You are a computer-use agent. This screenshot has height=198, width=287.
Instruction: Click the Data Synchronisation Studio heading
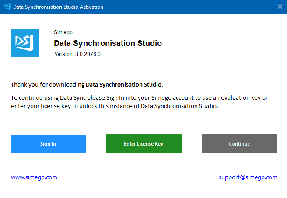[x=108, y=43]
